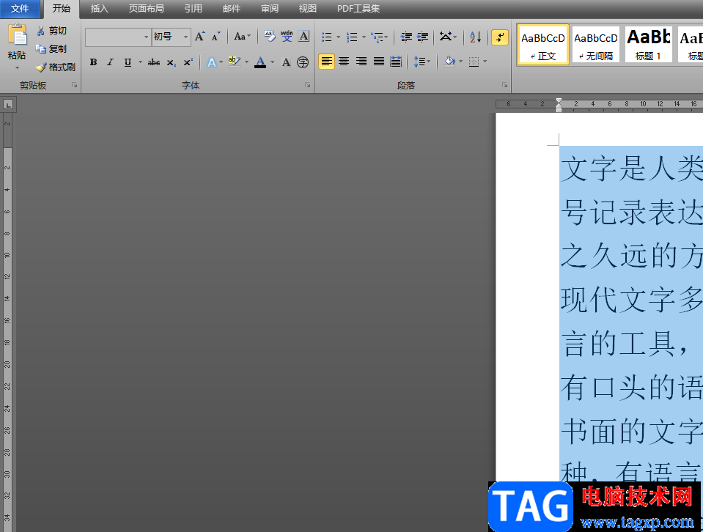The image size is (703, 532).
Task: Increase paragraph indent icon
Action: 422,37
